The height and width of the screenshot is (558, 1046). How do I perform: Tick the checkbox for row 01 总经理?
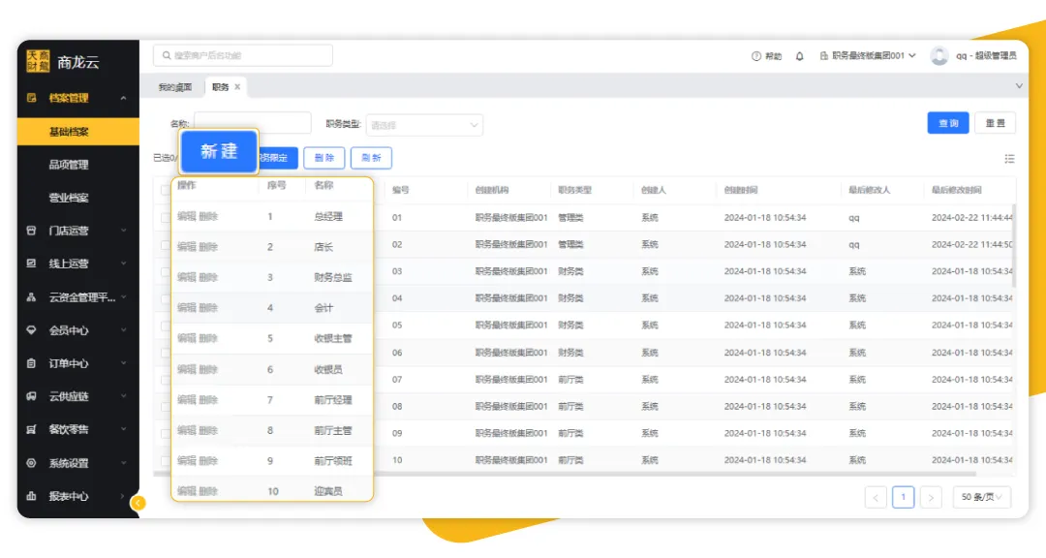[165, 218]
